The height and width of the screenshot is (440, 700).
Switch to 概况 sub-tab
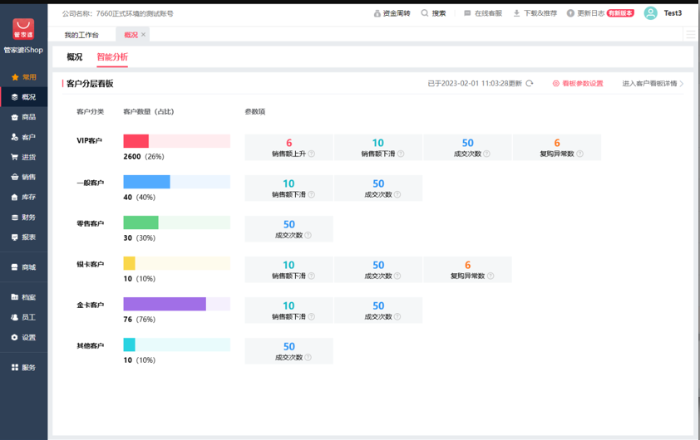tap(75, 57)
